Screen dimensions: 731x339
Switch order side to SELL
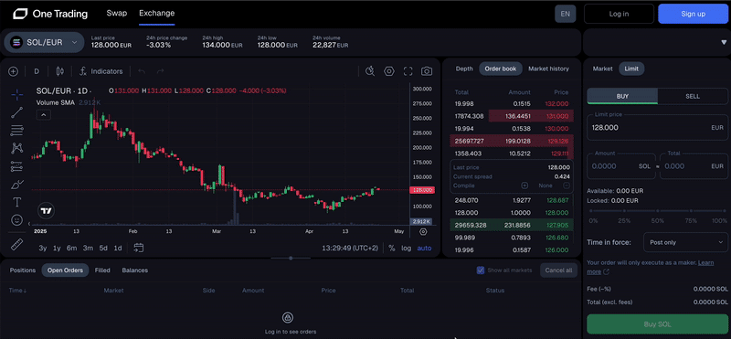[693, 96]
